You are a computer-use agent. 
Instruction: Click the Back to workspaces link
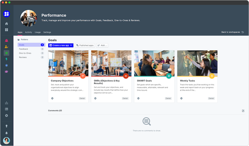(232, 32)
